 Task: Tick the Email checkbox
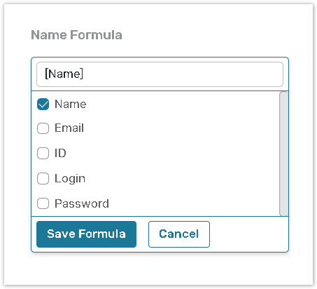pyautogui.click(x=43, y=128)
